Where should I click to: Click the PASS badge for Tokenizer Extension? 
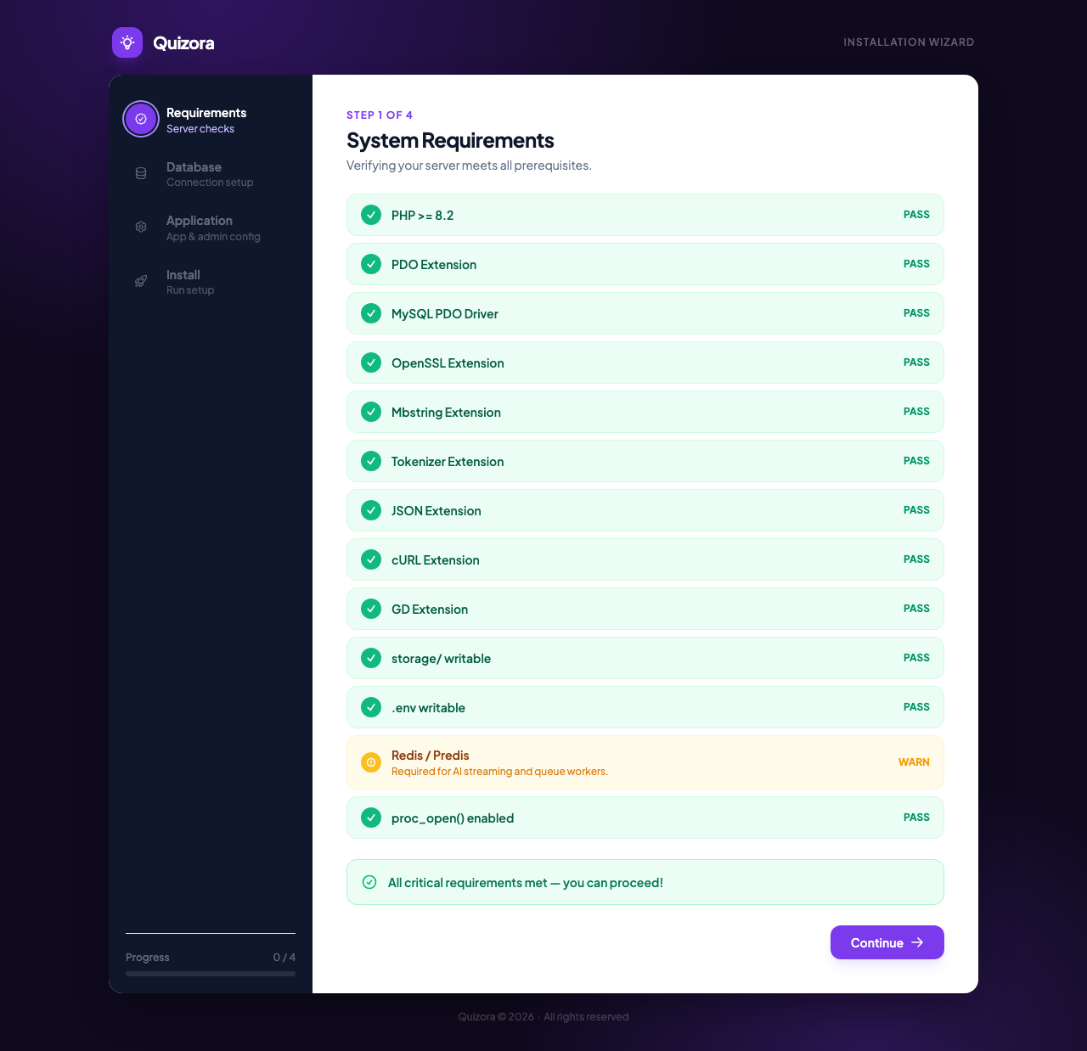coord(916,461)
